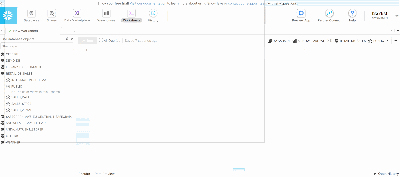
Task: Enable the All Queries checkbox
Action: coord(101,40)
